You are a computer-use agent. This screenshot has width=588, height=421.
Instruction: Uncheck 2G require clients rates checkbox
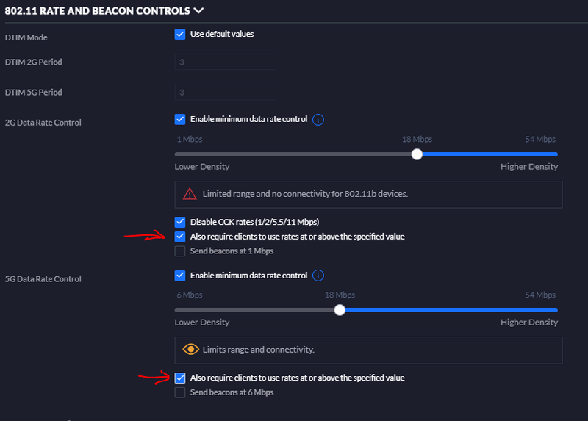[180, 237]
